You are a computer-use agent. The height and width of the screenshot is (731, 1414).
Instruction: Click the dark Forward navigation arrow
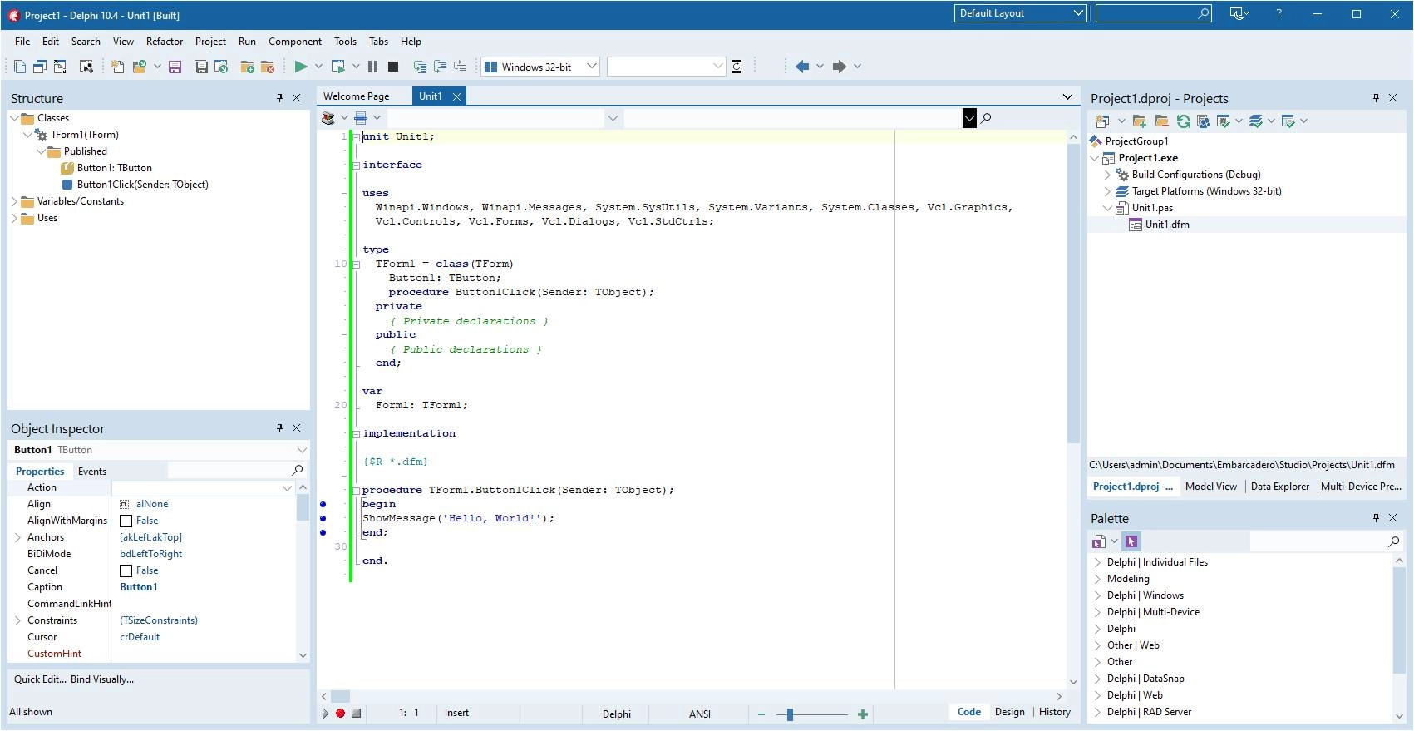840,67
